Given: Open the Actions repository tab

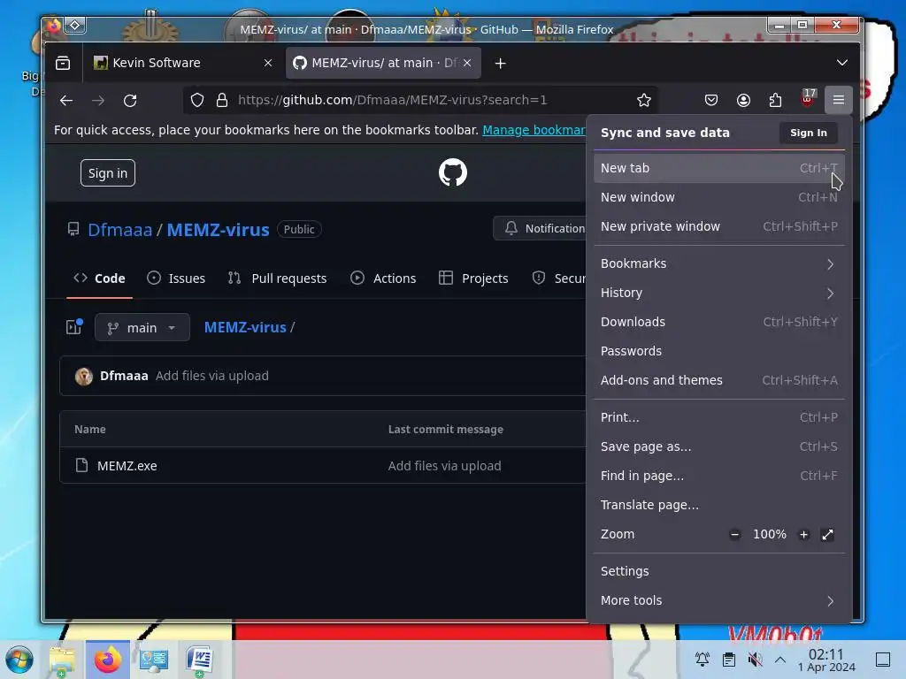Looking at the screenshot, I should click(383, 278).
